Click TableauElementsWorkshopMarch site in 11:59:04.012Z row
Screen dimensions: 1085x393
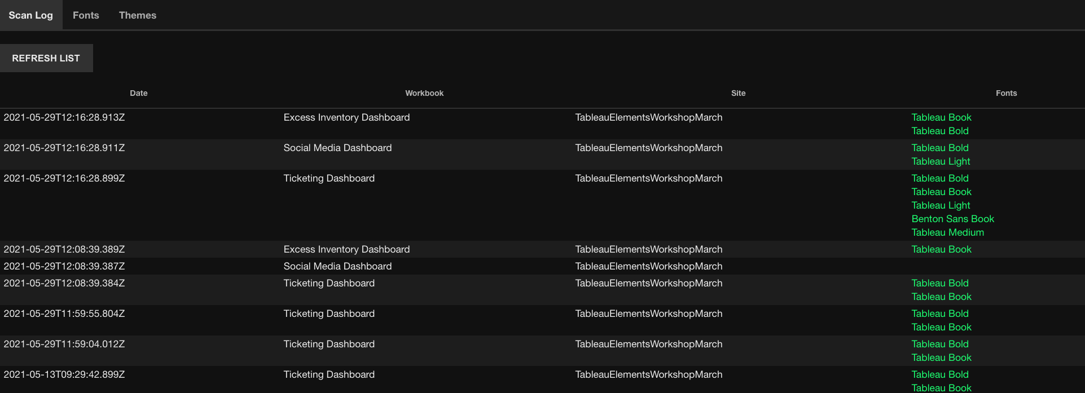pos(649,344)
